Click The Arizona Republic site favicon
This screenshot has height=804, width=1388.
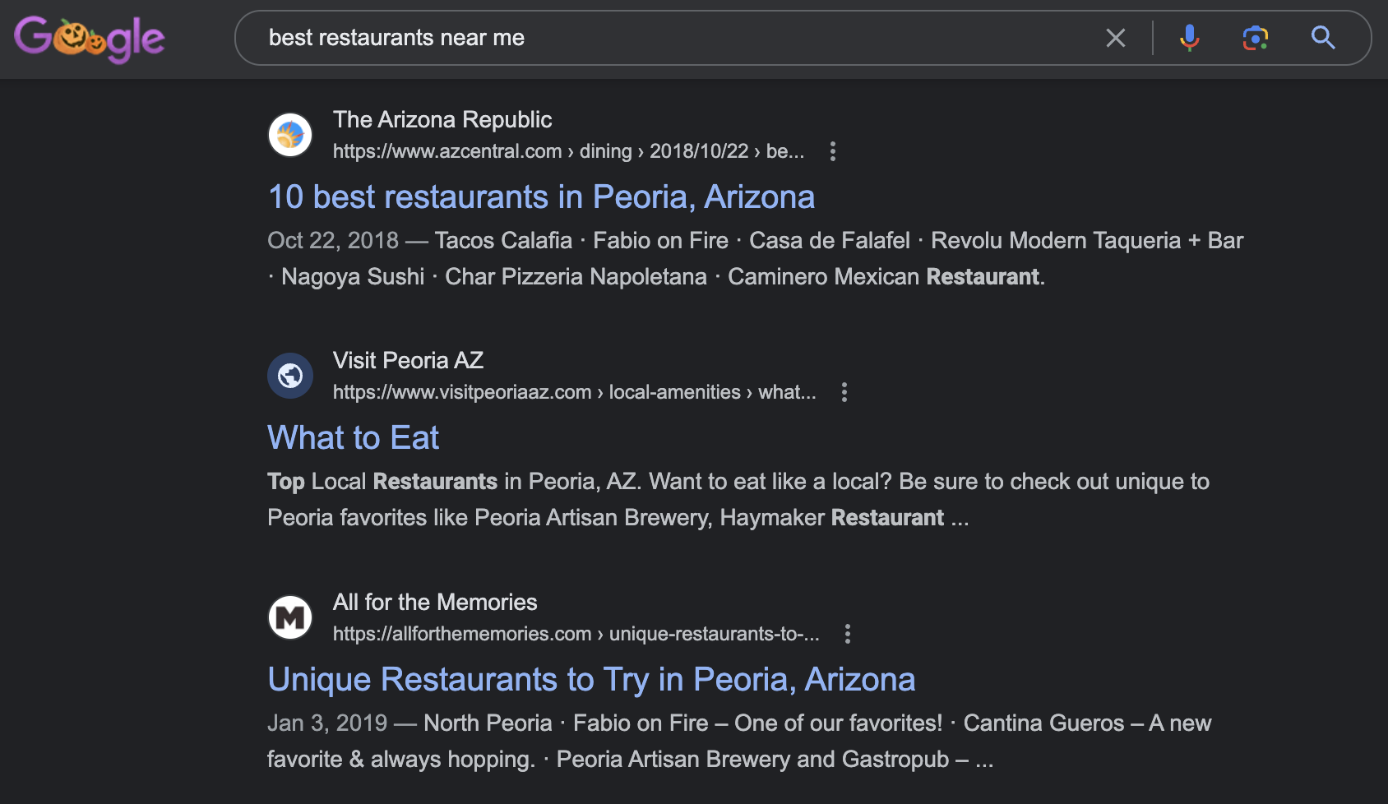290,135
